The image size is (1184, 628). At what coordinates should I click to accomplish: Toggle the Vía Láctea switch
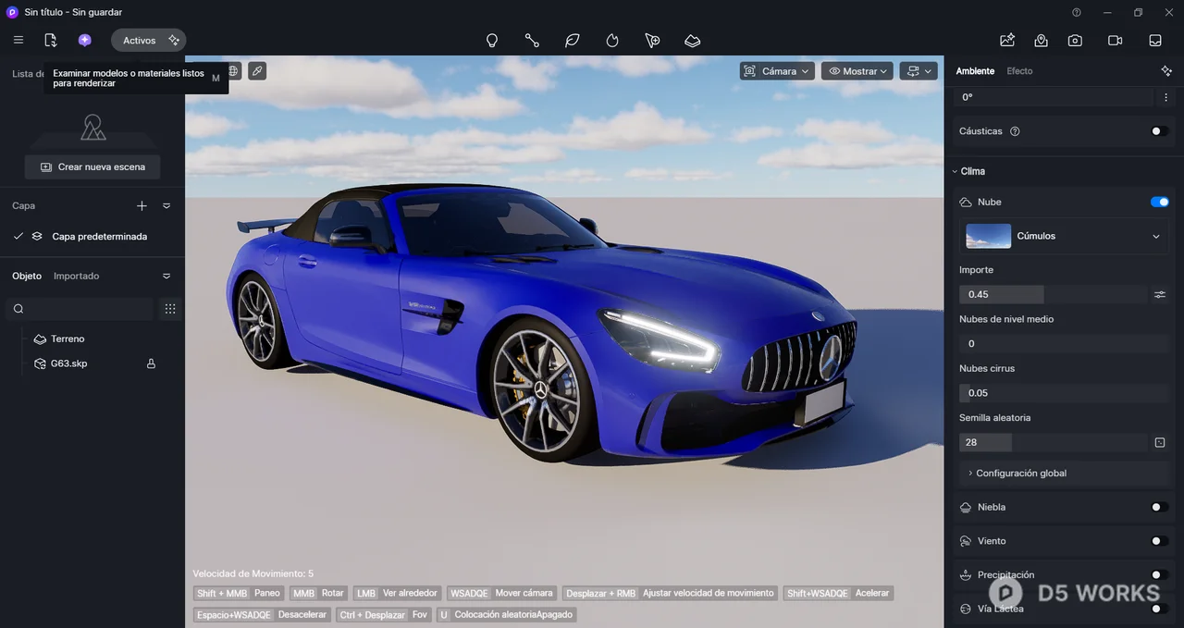(x=1159, y=609)
